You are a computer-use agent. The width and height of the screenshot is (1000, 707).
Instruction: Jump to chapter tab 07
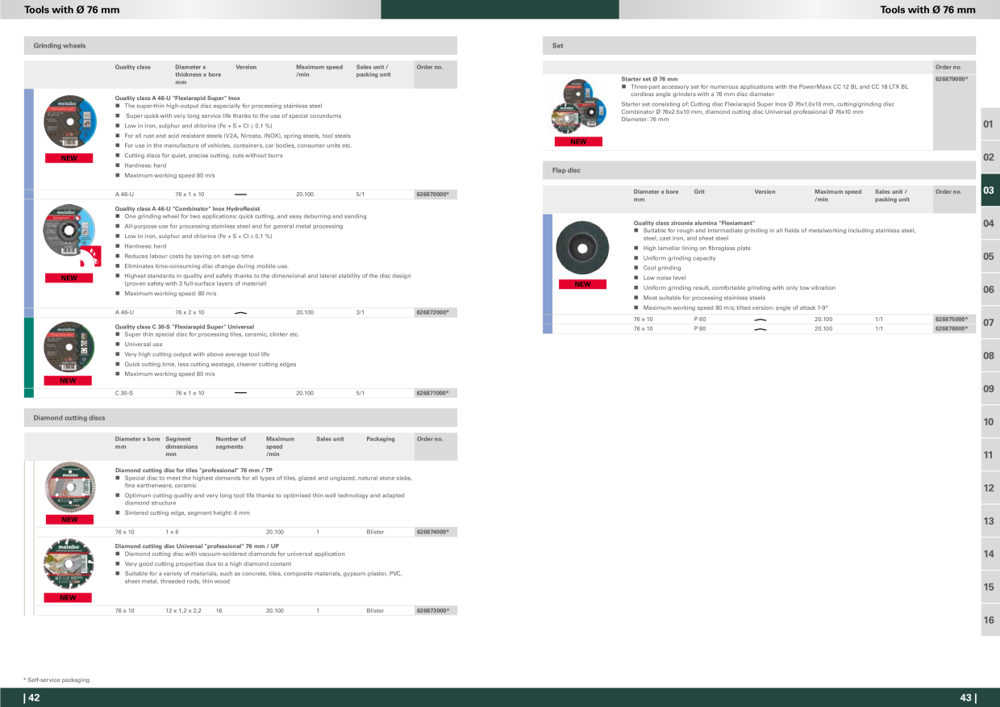989,323
